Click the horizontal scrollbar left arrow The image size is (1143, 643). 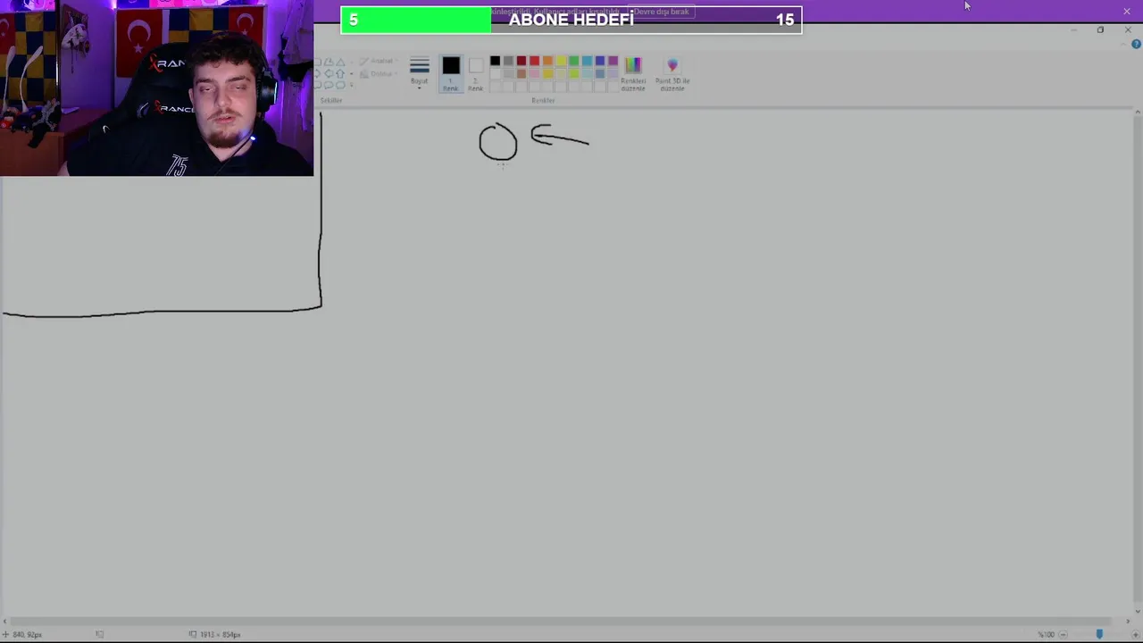click(x=5, y=622)
